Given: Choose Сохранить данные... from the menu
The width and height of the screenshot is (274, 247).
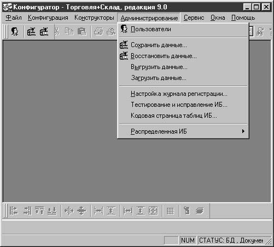Looking at the screenshot, I should tap(183, 45).
